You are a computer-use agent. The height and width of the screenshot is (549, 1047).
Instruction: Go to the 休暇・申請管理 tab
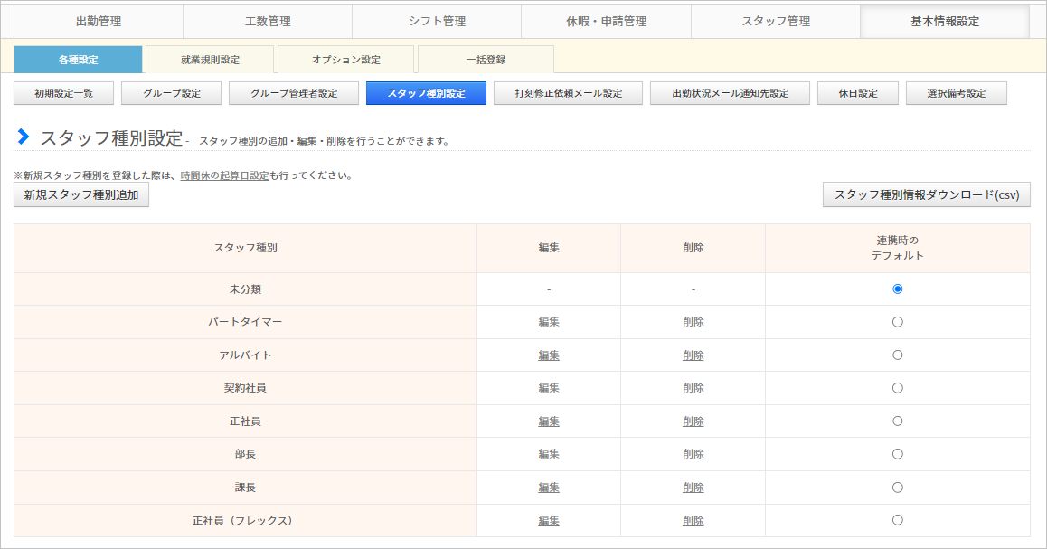(607, 22)
